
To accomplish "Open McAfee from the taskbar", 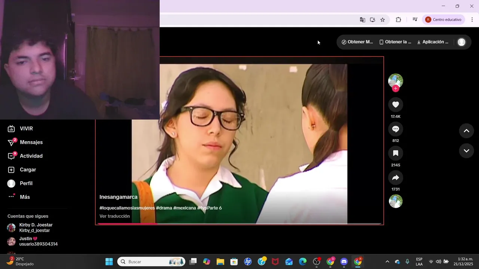I will pos(275,262).
